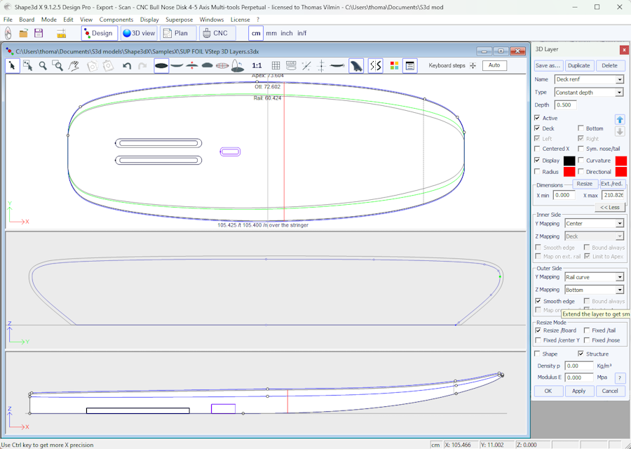Open the Components menu

click(x=116, y=20)
